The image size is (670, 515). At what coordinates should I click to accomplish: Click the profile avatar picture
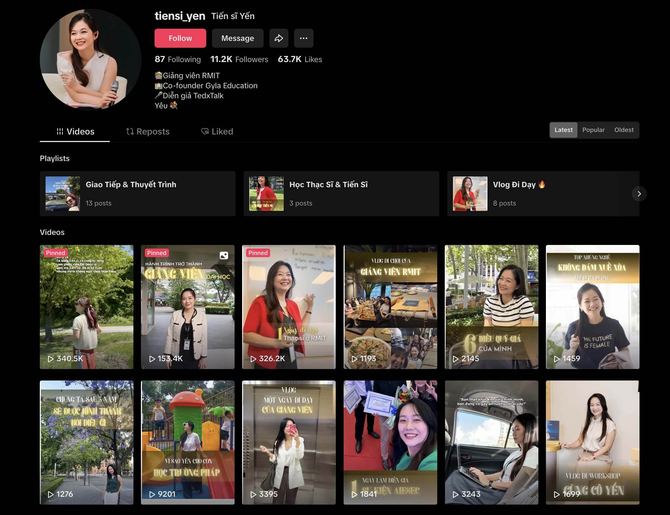90,60
